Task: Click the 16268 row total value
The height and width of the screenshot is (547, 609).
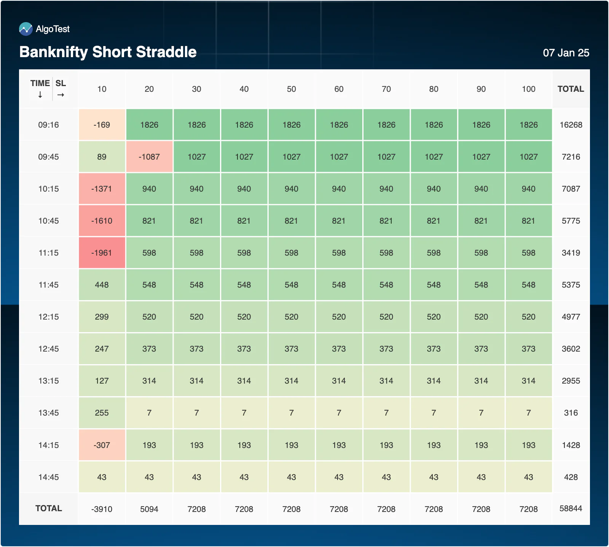Action: tap(571, 125)
